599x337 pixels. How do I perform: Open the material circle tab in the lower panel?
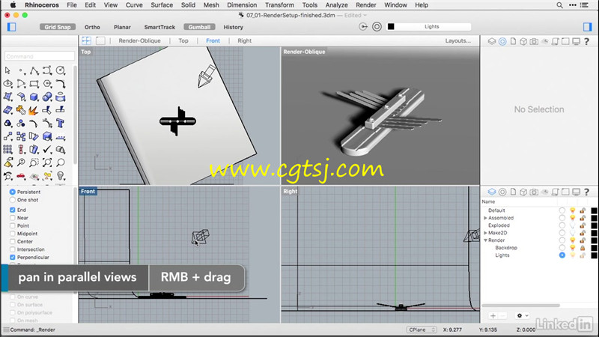(x=502, y=192)
